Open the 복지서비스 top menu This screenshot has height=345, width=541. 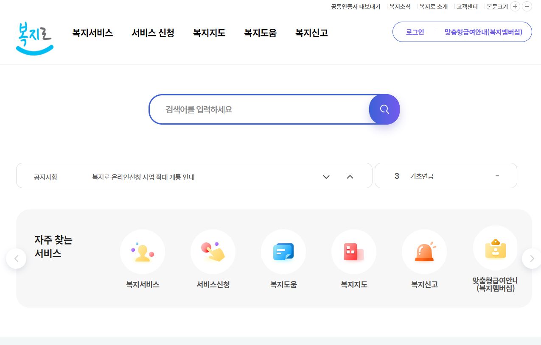[93, 33]
